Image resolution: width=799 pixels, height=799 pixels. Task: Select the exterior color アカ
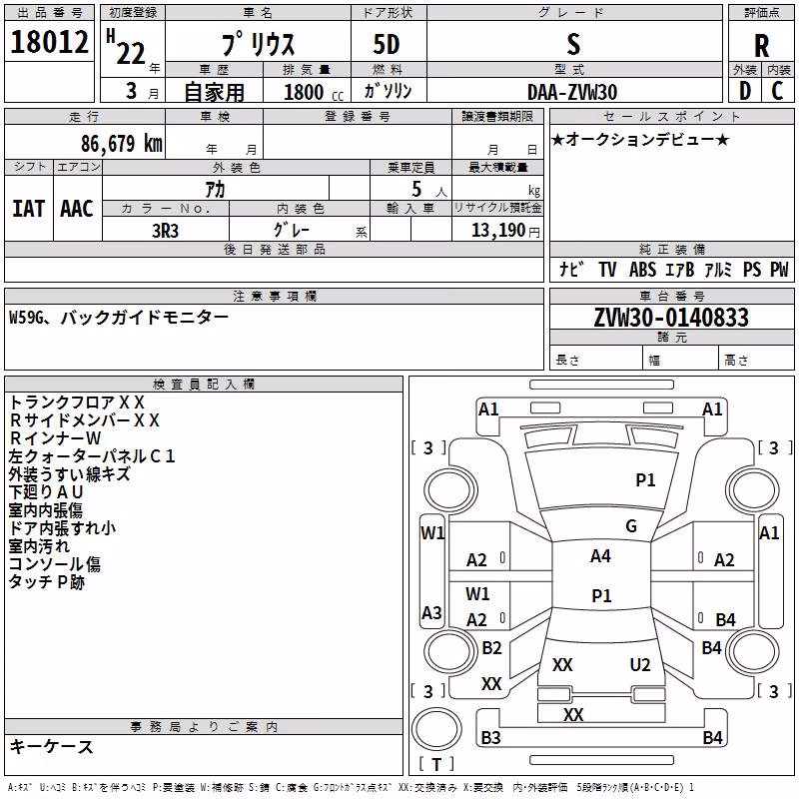coord(215,189)
